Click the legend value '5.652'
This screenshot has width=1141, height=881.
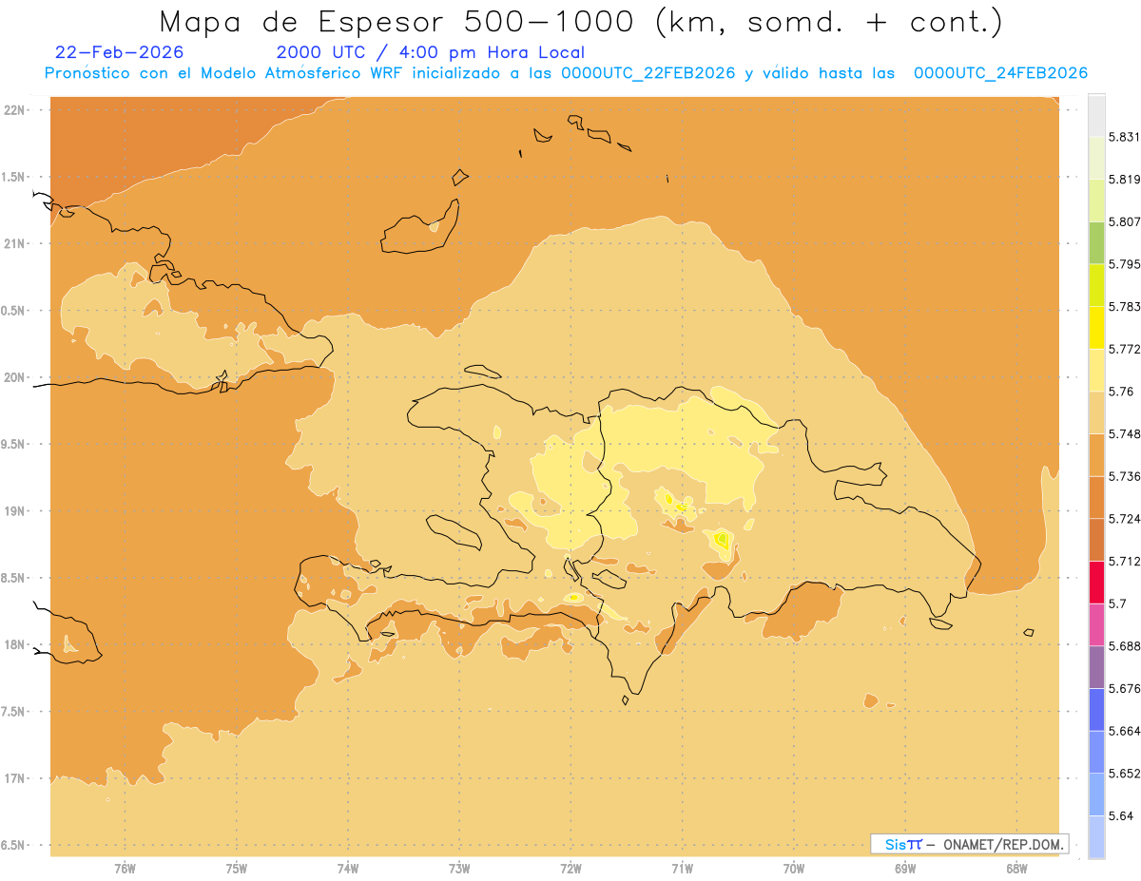pyautogui.click(x=1124, y=774)
